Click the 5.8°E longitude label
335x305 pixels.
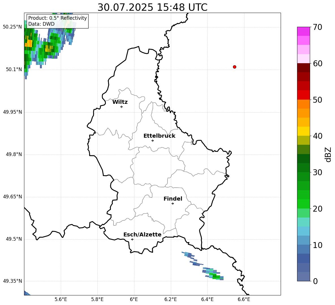[x=97, y=299]
